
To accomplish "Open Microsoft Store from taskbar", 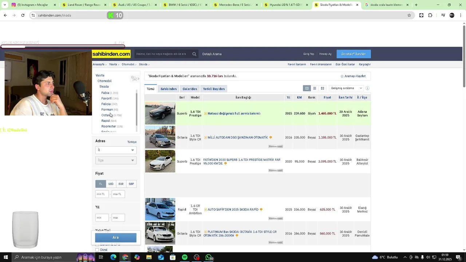I will (x=173, y=257).
